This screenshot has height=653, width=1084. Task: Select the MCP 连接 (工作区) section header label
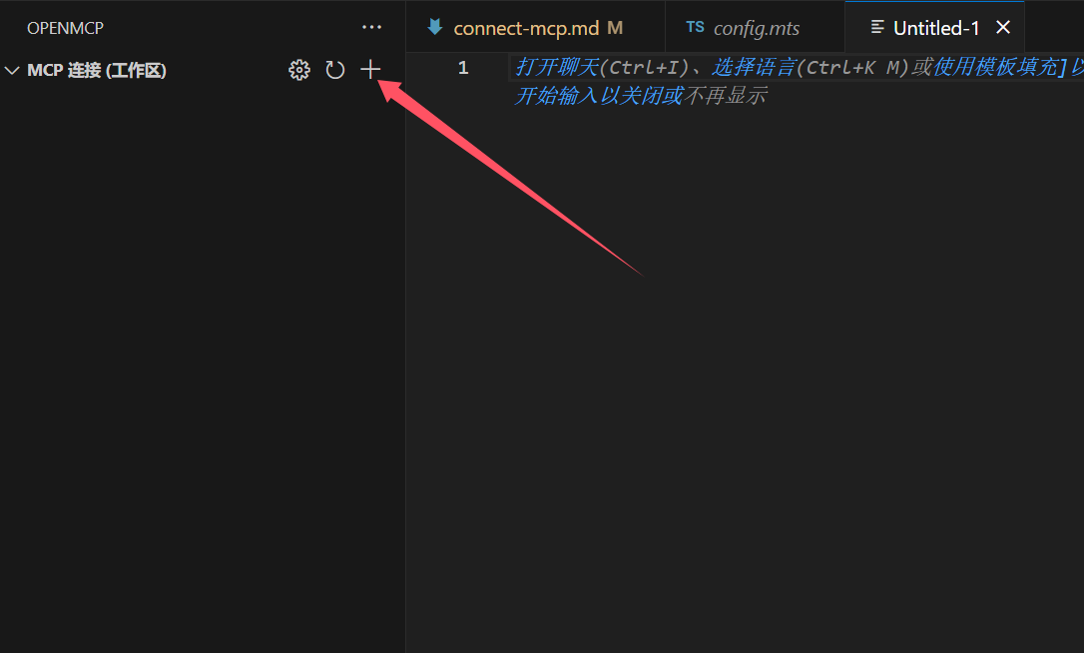point(97,71)
